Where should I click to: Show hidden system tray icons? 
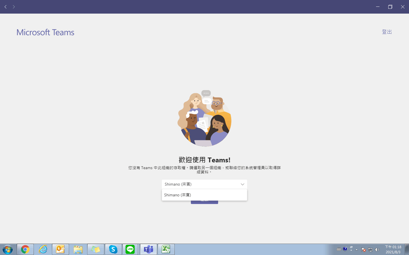(357, 250)
